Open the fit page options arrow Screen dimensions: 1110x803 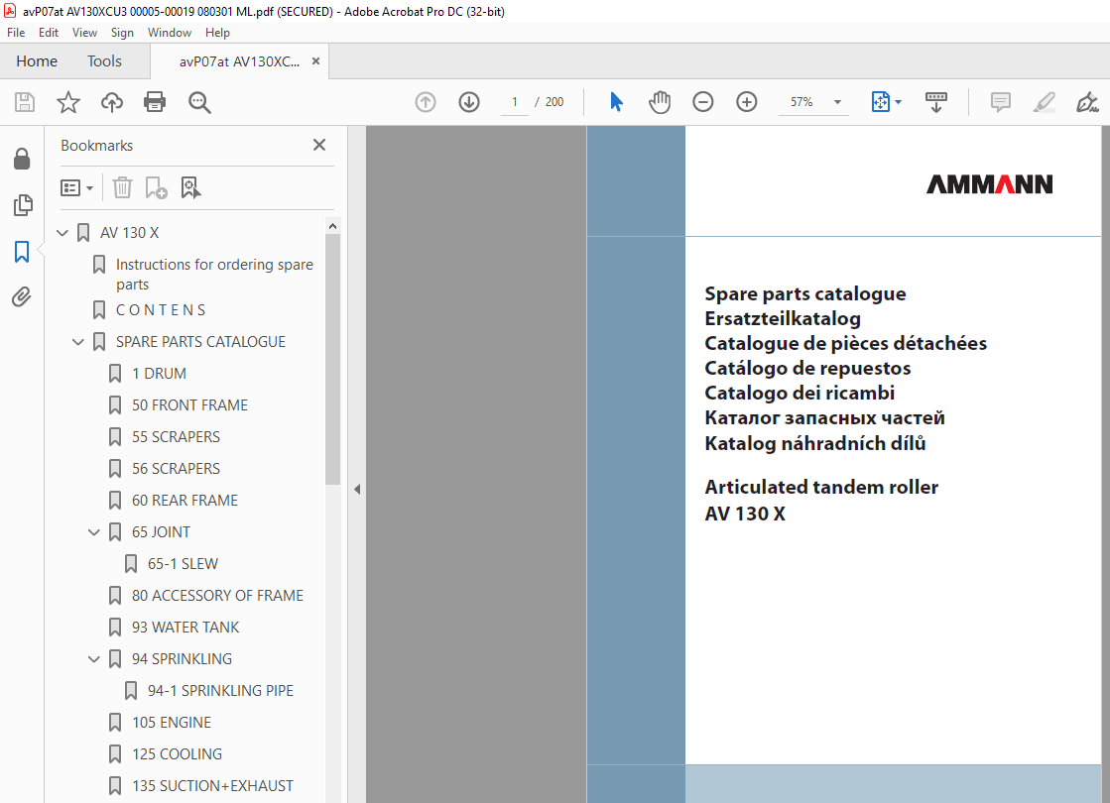(x=899, y=102)
